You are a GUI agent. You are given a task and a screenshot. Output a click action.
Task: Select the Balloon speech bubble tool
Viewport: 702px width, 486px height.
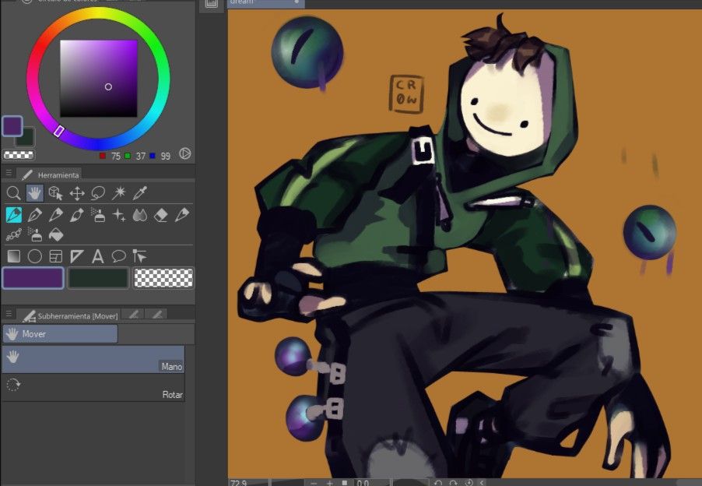click(118, 256)
